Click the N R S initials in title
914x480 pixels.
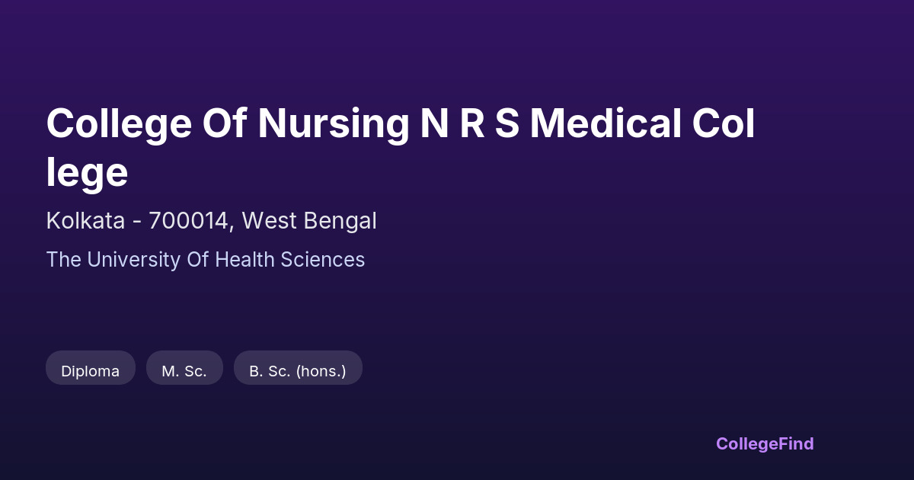tap(470, 124)
